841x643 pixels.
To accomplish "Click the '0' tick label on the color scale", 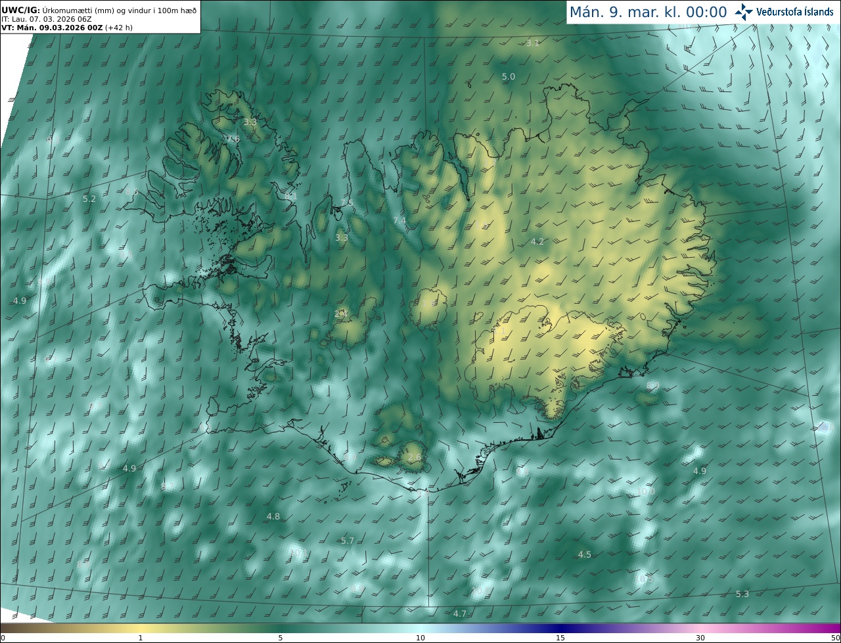I will (x=3, y=638).
